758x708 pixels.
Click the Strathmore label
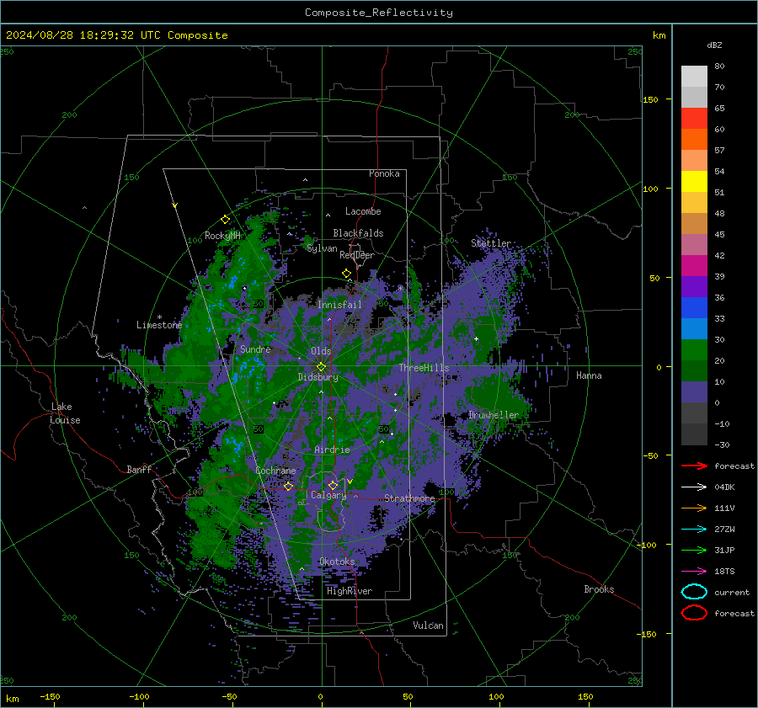click(409, 498)
